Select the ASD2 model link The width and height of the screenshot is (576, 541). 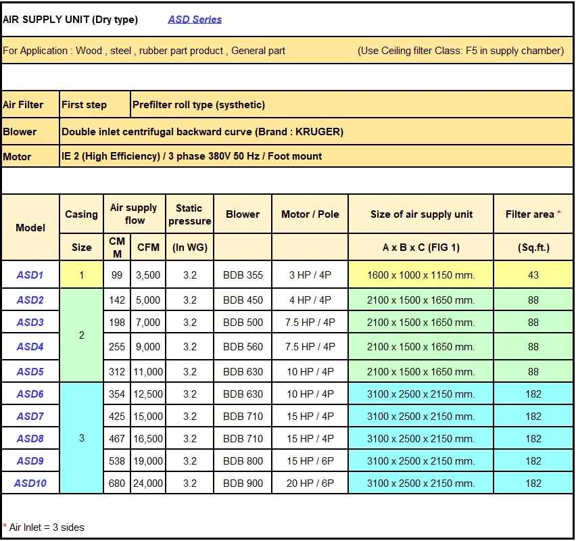[30, 298]
